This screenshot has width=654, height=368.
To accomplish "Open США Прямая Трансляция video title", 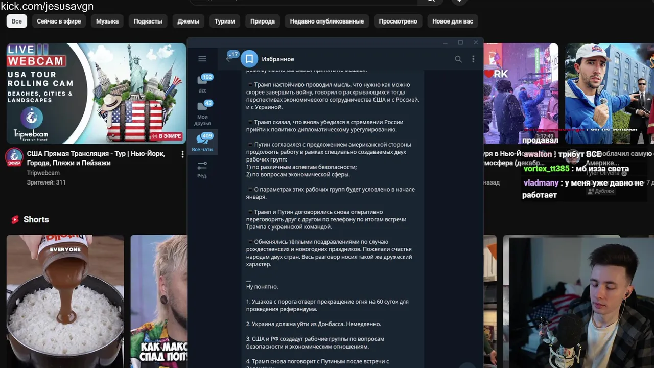I will click(96, 158).
